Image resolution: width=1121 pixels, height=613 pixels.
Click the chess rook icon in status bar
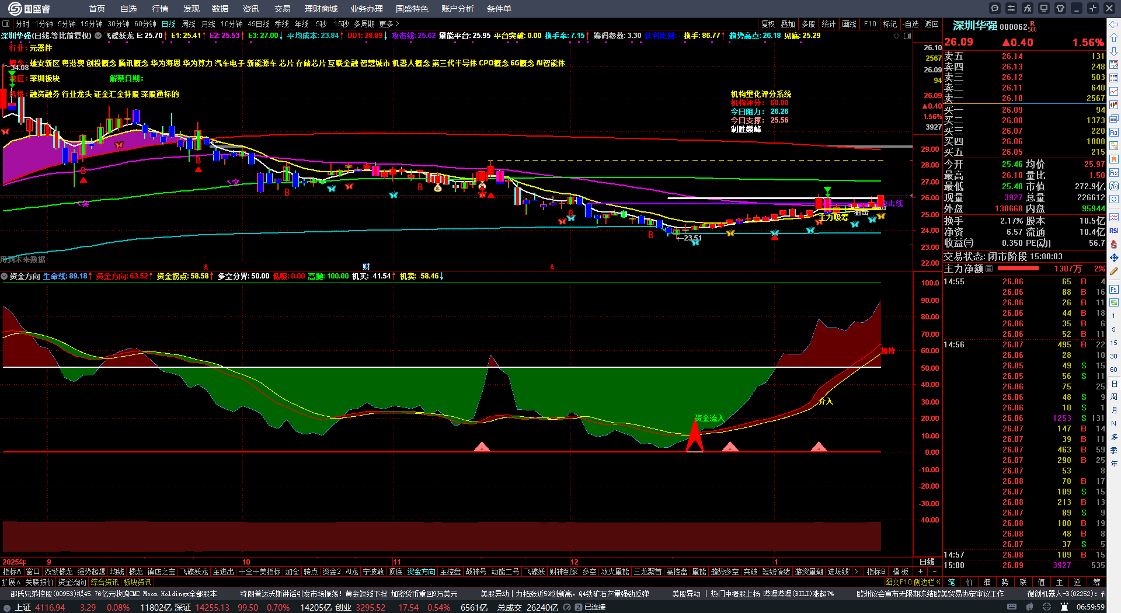(x=1064, y=607)
